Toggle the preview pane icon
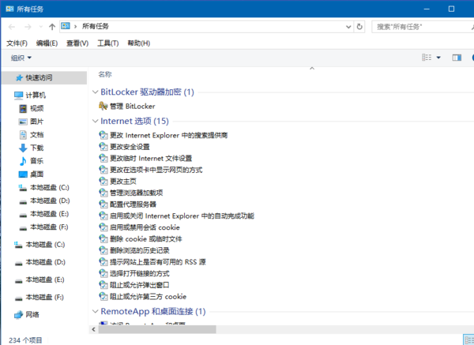474x345 pixels. click(x=457, y=58)
